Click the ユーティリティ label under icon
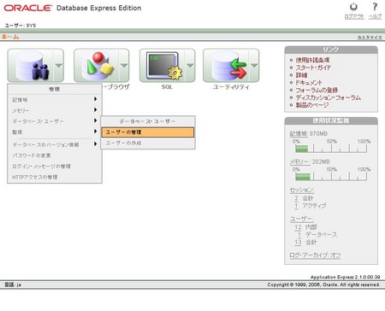 coord(231,87)
